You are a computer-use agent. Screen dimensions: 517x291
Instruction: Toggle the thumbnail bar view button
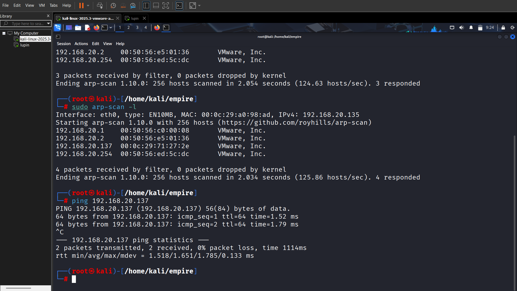click(156, 5)
